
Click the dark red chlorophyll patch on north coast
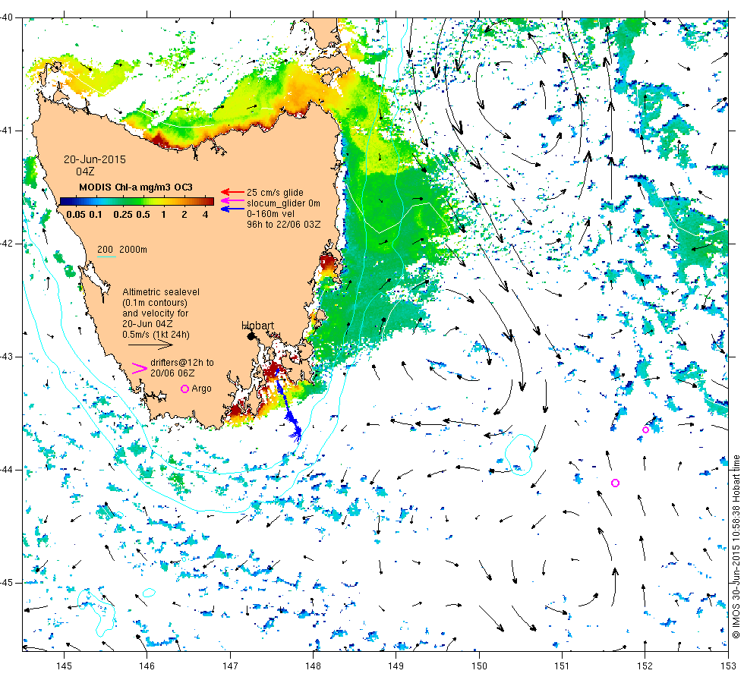click(x=159, y=139)
